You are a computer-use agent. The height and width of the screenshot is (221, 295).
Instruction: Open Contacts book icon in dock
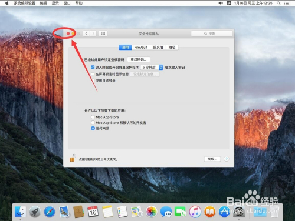pos(78,212)
